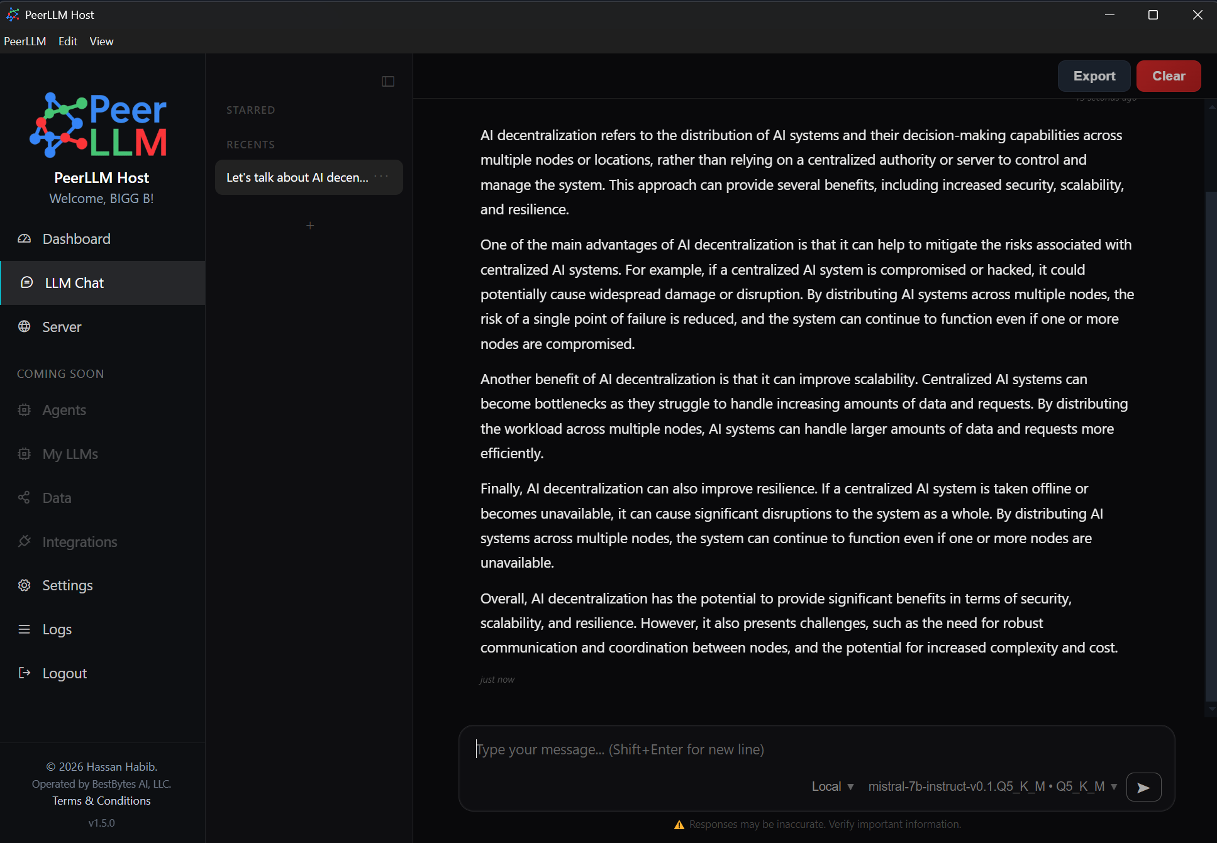
Task: Open Settings via the gear icon
Action: (24, 585)
